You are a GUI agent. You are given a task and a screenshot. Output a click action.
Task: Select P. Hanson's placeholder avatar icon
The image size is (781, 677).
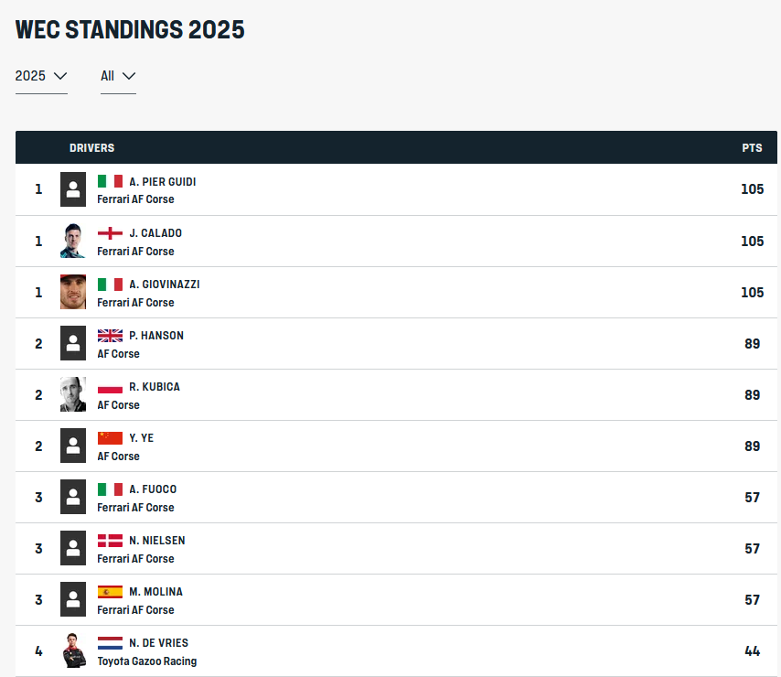click(73, 343)
